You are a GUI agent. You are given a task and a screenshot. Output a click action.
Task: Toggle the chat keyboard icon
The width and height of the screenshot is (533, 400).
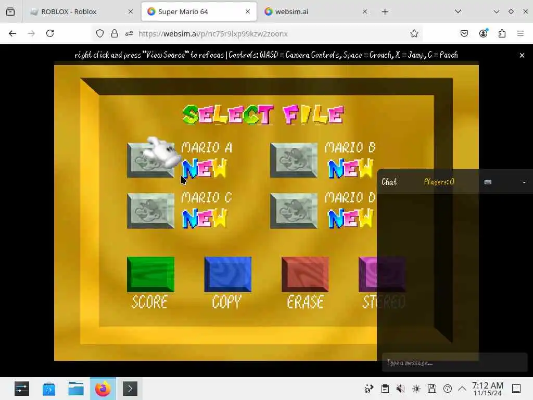[488, 182]
